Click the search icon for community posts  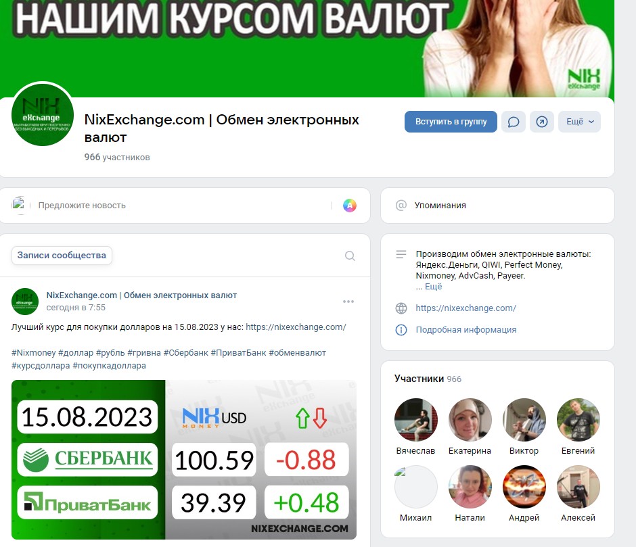(350, 256)
